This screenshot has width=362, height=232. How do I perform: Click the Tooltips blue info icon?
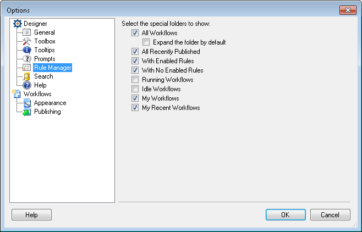click(x=27, y=50)
